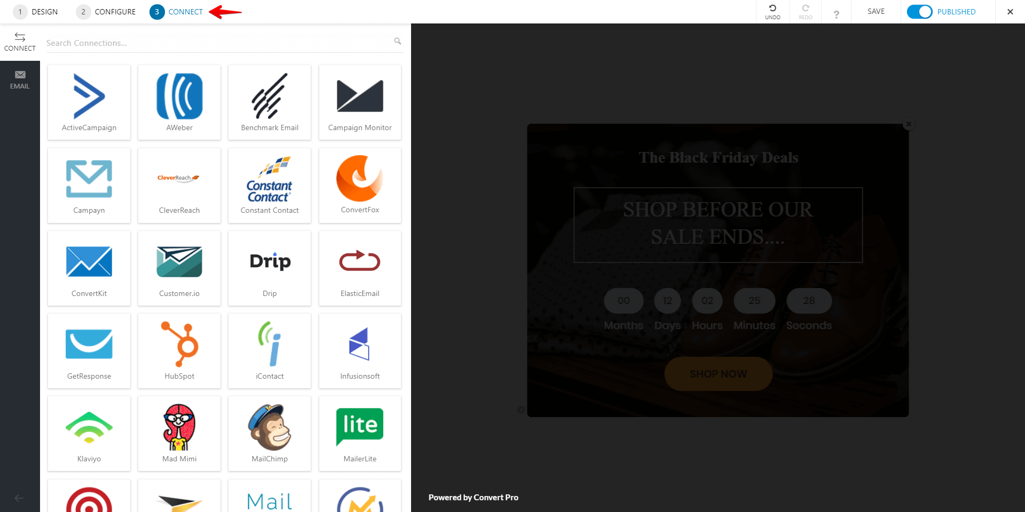
Task: Select the HubSpot connection
Action: 179,351
